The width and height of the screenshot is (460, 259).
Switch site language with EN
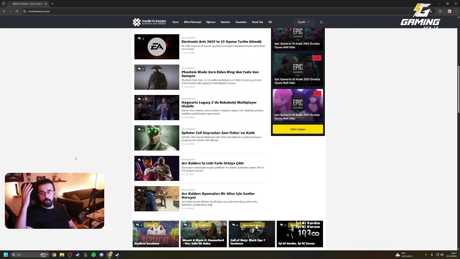(270, 22)
